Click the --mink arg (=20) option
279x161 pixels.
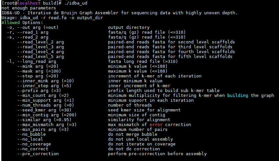(38, 66)
